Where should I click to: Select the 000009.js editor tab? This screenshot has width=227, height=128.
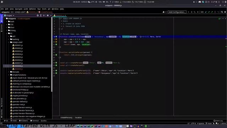(60, 15)
